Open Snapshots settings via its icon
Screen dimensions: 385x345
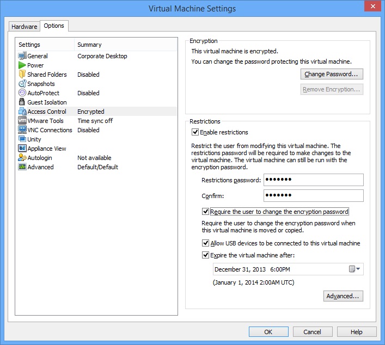22,84
